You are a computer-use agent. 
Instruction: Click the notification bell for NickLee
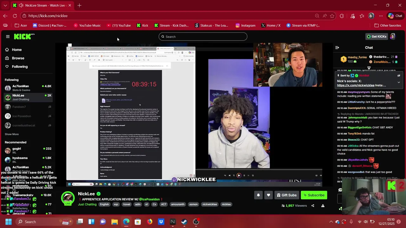tap(258, 195)
